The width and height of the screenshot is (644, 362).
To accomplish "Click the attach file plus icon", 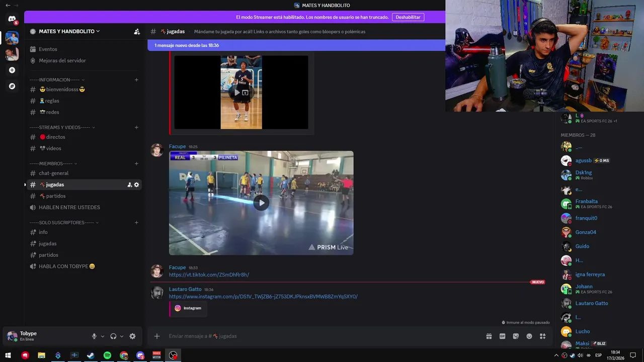I will [157, 336].
